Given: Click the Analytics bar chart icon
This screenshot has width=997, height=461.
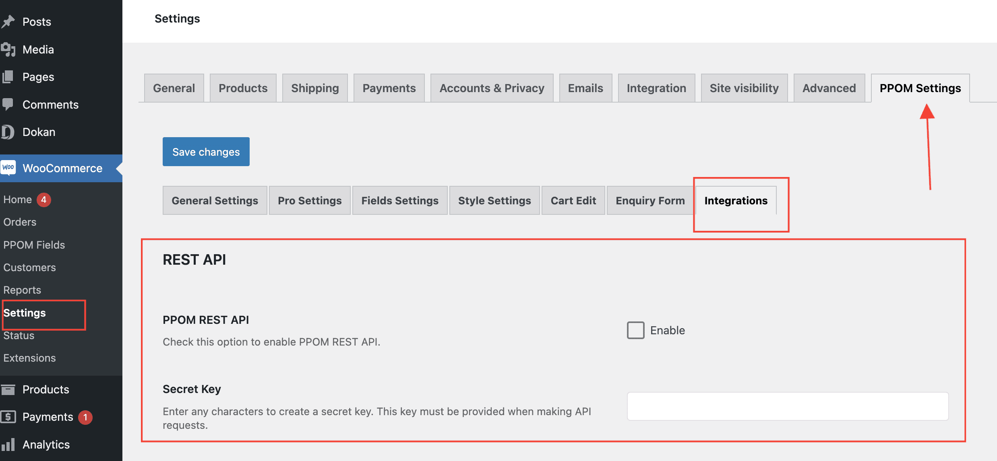Looking at the screenshot, I should (8, 445).
